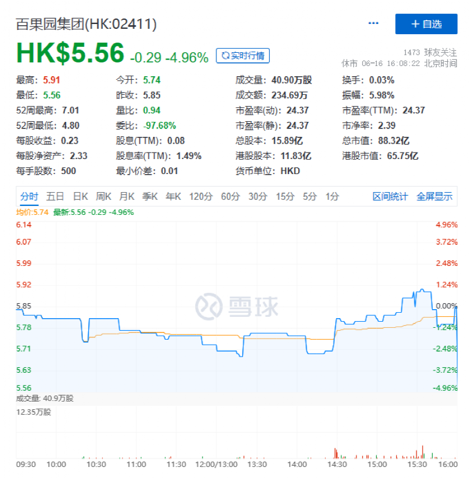Click the 今开 value 5.74
Viewport: 470px width, 479px height.
coord(151,80)
